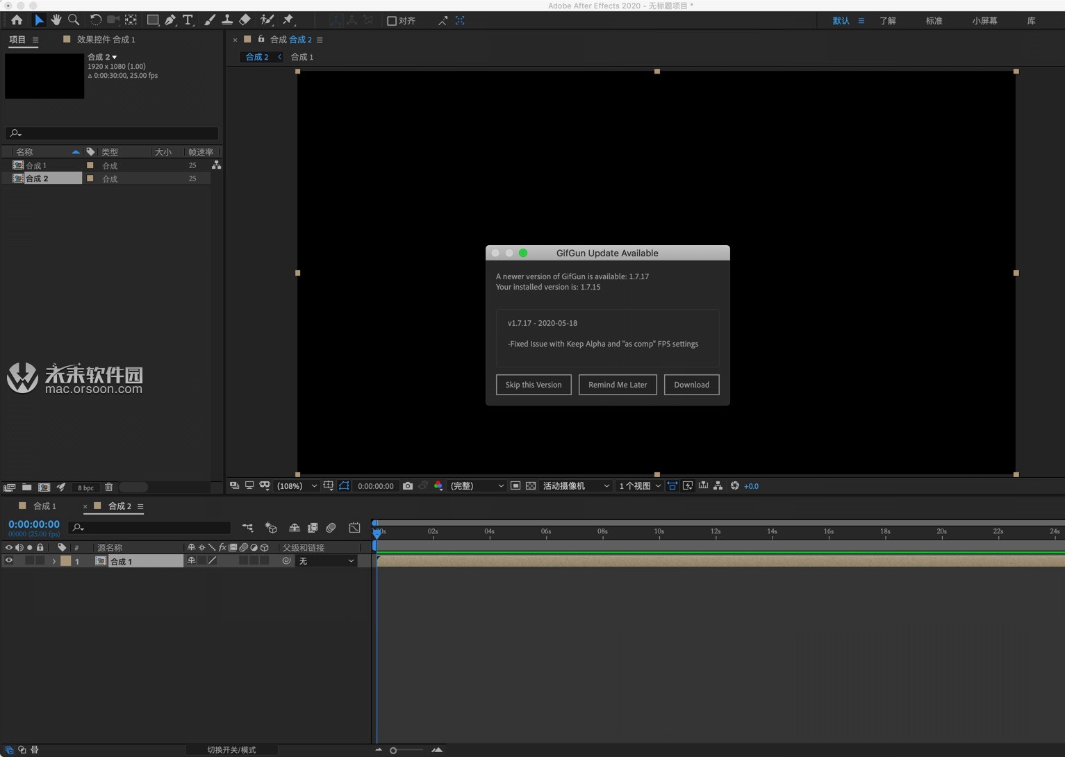Select the Zoom magnifier tool

pyautogui.click(x=74, y=20)
